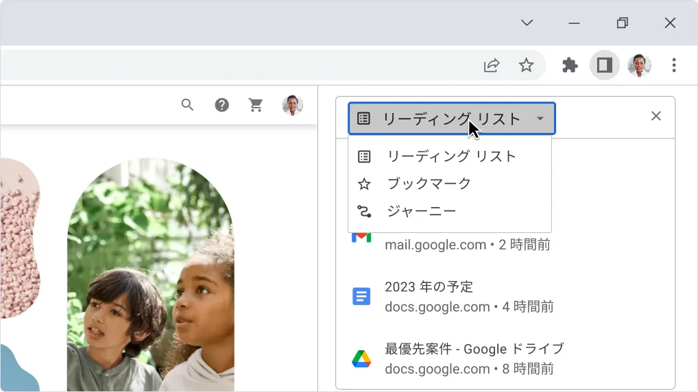The height and width of the screenshot is (392, 698).
Task: Select リーディング リスト in the dropdown menu
Action: point(450,157)
